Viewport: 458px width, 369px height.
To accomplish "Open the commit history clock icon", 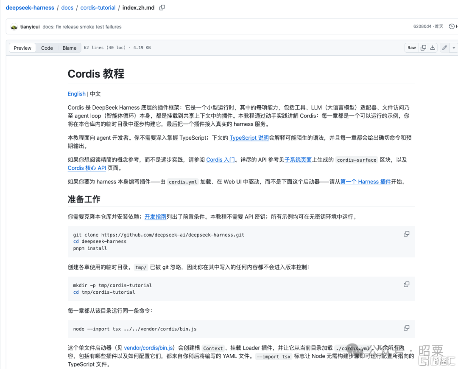I will pyautogui.click(x=452, y=26).
